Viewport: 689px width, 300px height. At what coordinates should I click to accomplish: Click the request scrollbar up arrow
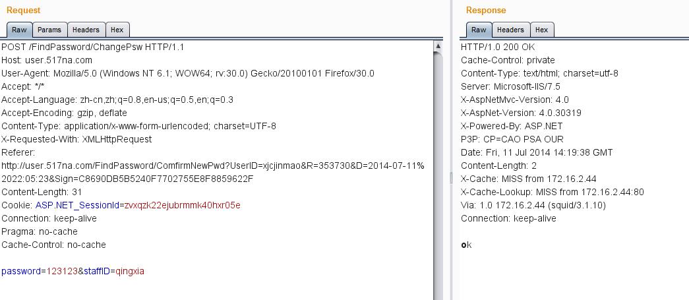point(438,45)
